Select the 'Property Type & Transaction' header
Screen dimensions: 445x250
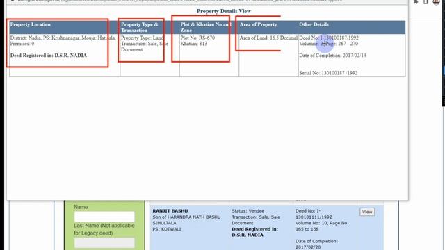click(x=139, y=27)
